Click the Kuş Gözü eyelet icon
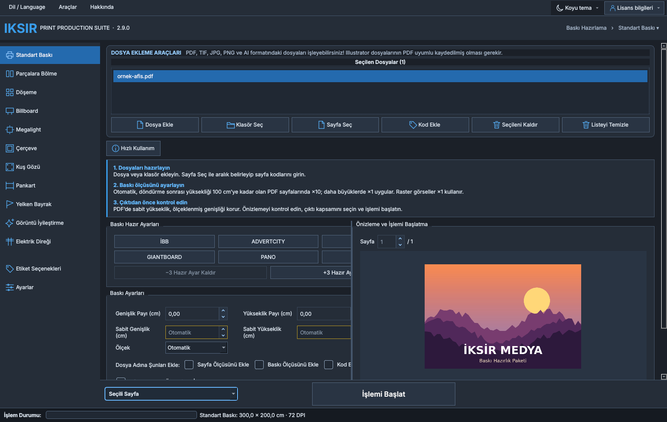 (x=9, y=167)
